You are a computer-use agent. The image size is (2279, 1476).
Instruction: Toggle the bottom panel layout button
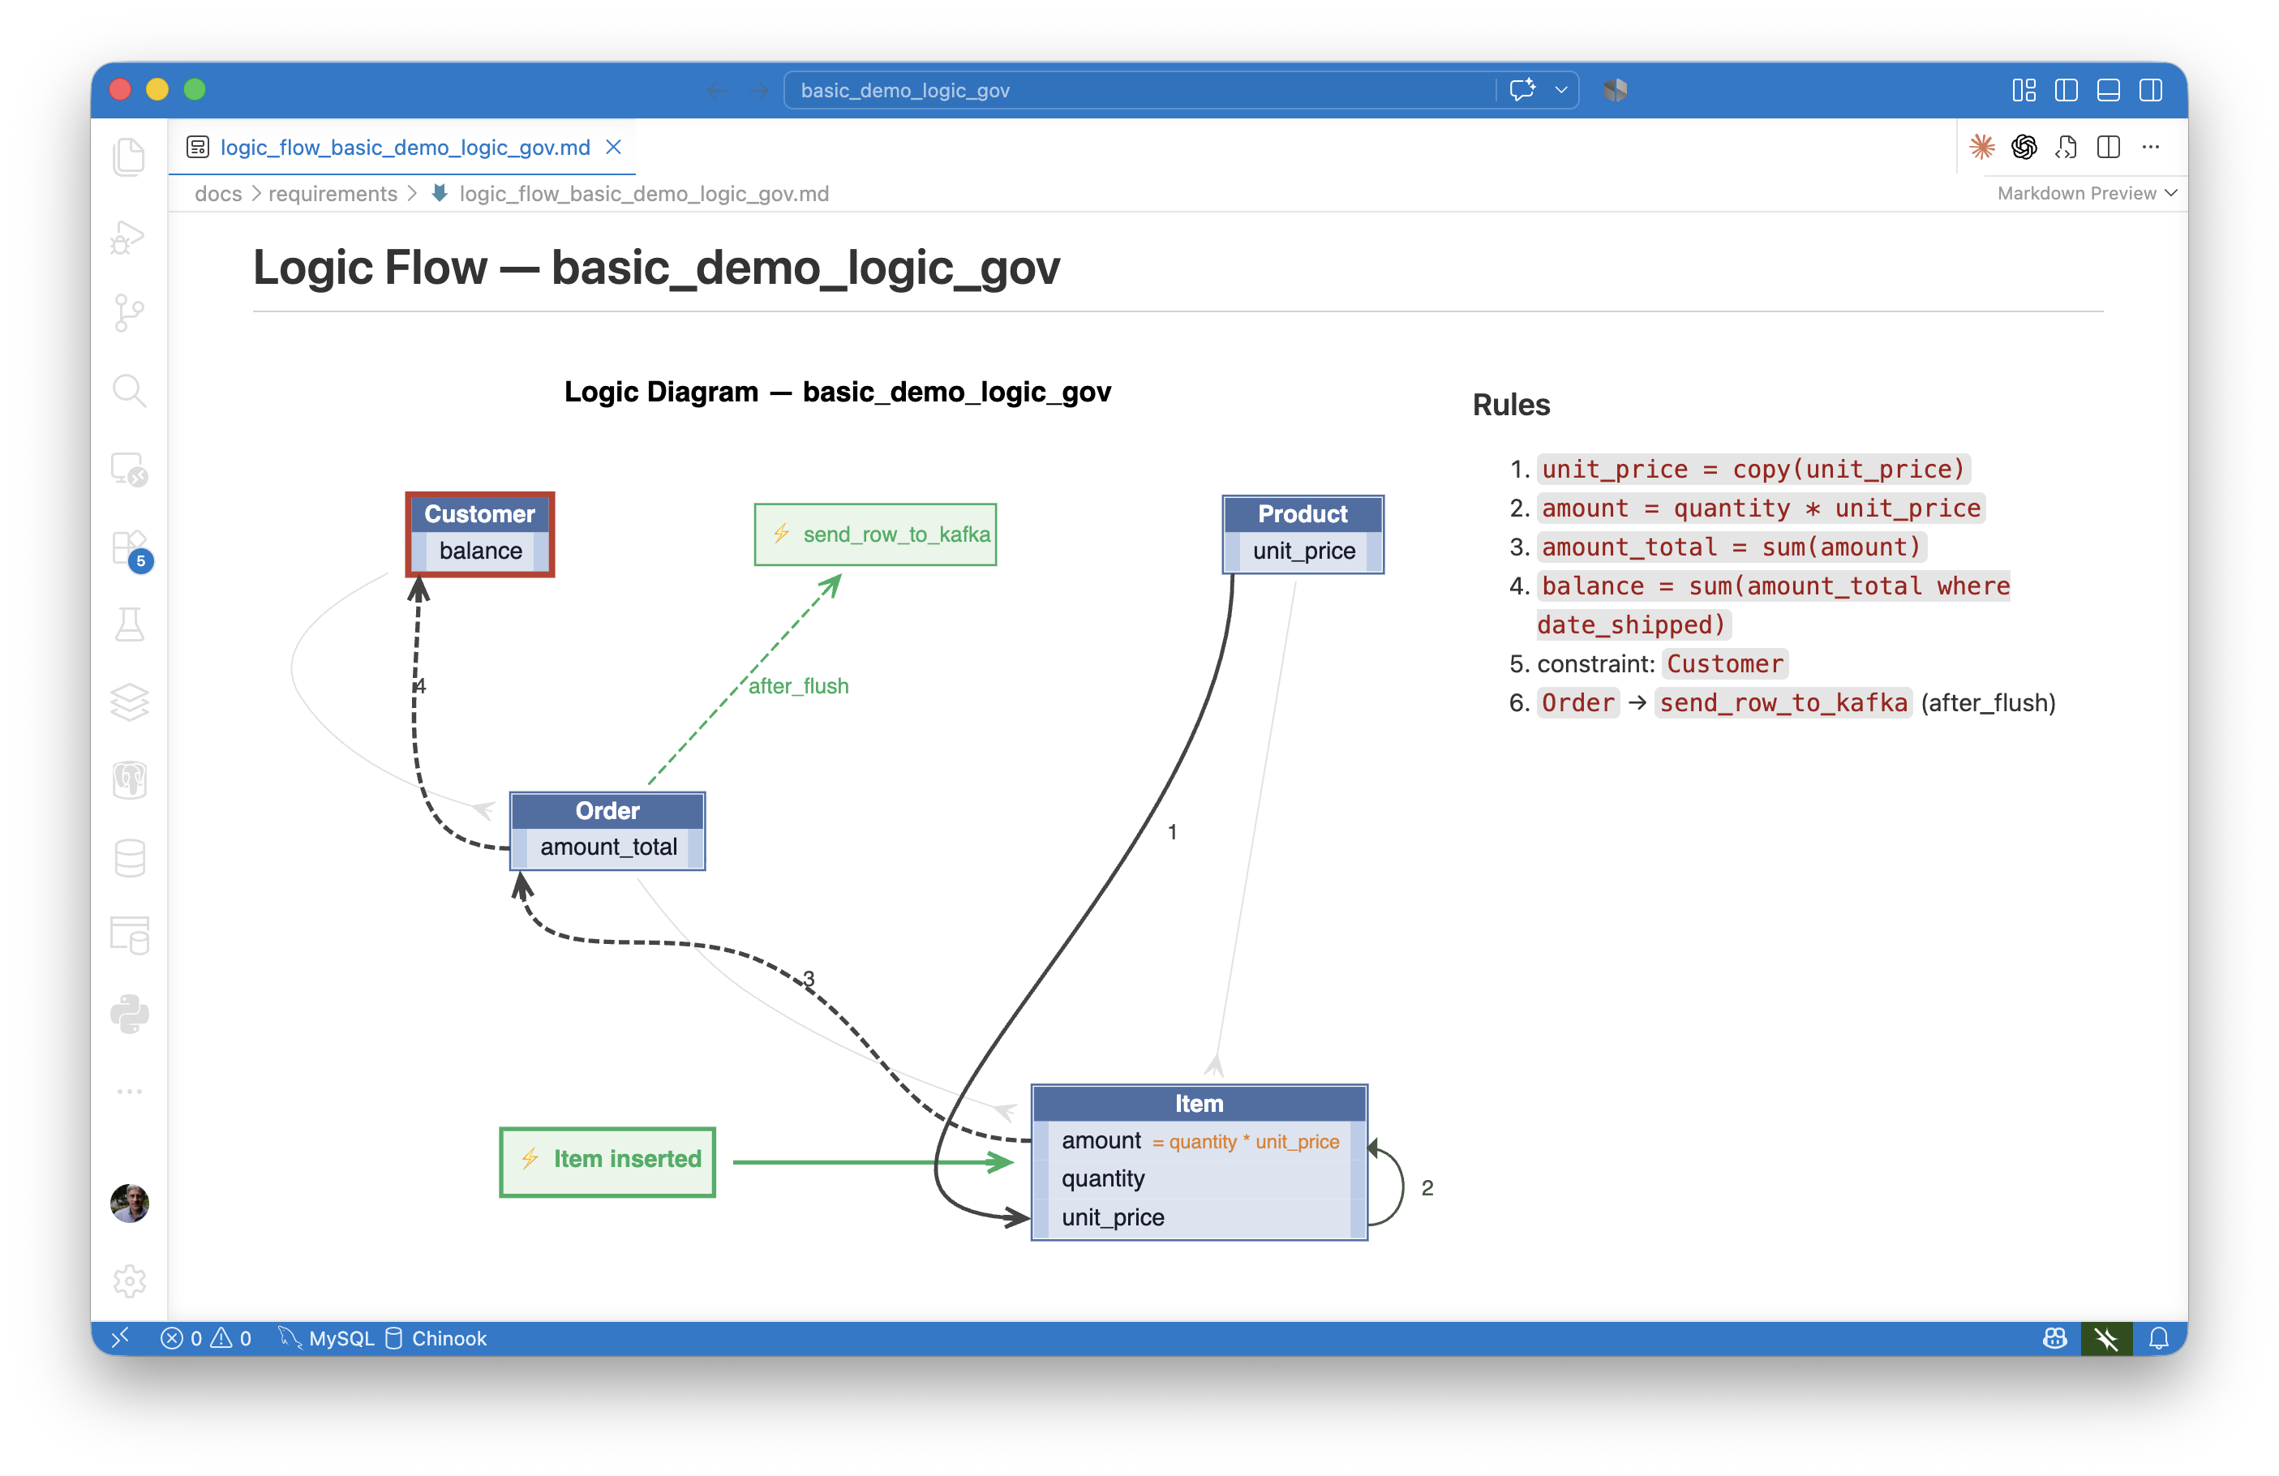point(2109,90)
